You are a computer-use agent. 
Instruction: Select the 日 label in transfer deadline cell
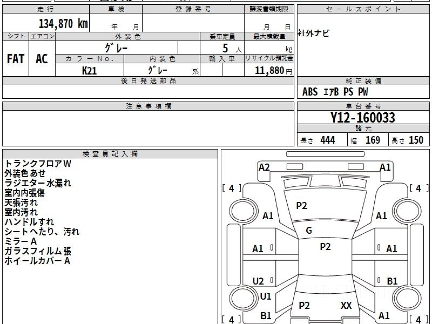tap(287, 27)
